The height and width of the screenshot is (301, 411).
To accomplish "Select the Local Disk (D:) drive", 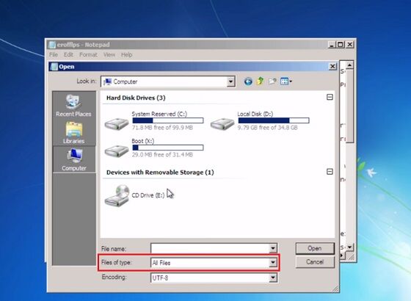I will pyautogui.click(x=260, y=121).
